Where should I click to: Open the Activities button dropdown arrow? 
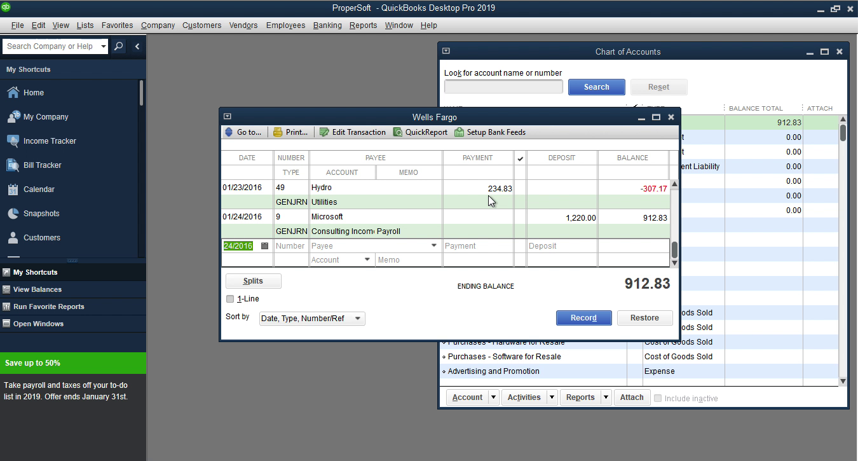[552, 397]
